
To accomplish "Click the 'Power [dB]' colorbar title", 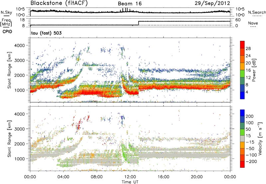I will [254, 70].
